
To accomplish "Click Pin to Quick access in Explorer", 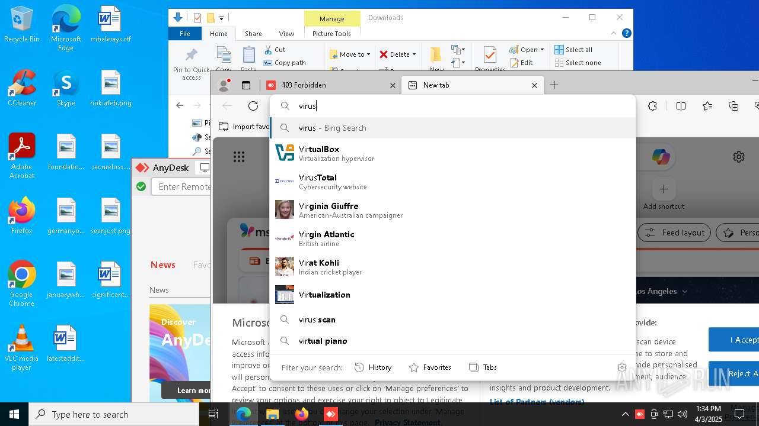I will click(x=191, y=64).
